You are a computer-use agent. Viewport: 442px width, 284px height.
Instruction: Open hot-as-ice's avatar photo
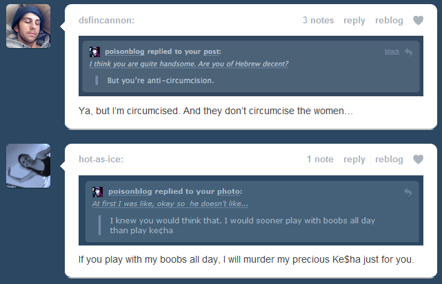click(28, 165)
